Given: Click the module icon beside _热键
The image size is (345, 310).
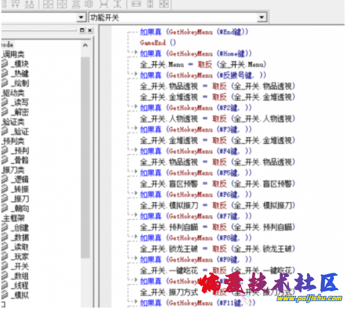Looking at the screenshot, I should (x=5, y=73).
